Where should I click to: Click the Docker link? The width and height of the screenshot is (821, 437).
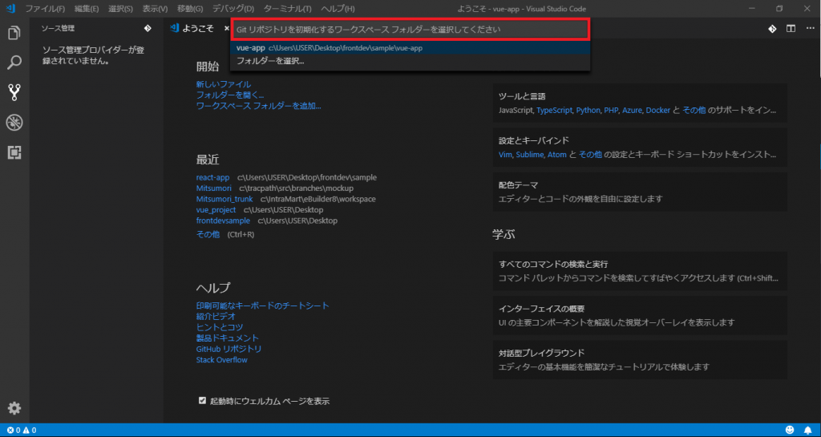(657, 111)
